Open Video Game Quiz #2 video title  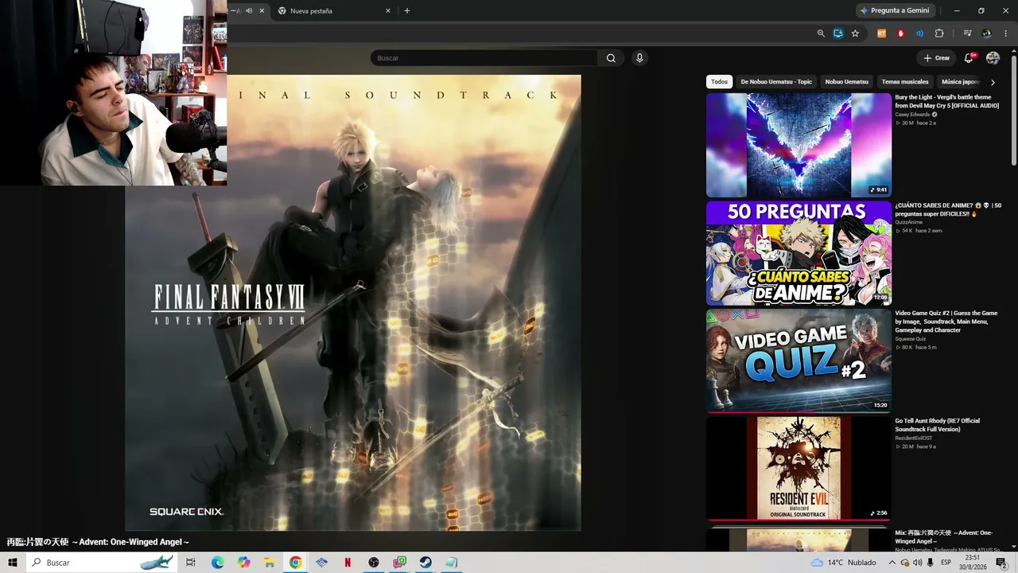tap(946, 322)
